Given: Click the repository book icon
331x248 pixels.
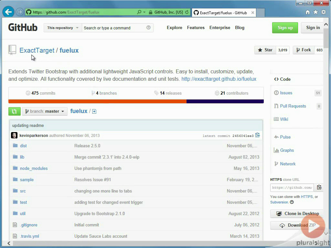Looking at the screenshot, I should pos(12,50).
